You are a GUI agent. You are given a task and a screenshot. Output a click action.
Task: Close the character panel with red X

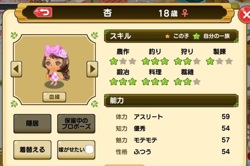point(245,15)
